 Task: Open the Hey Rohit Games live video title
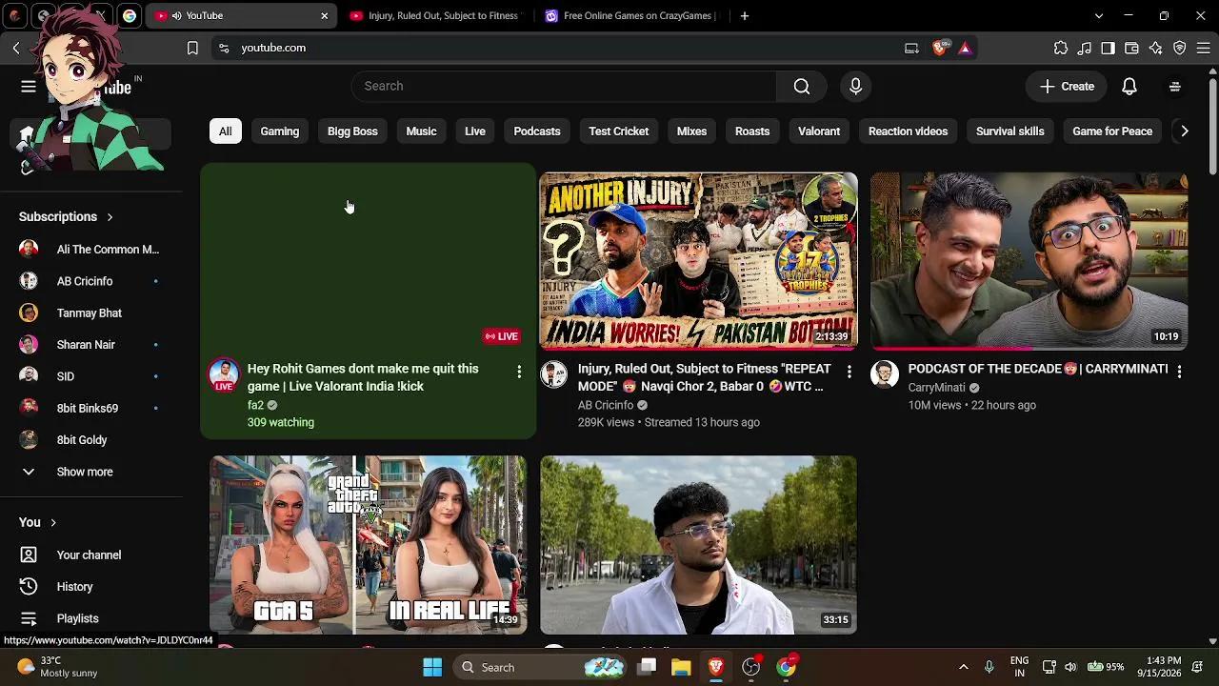pos(363,377)
